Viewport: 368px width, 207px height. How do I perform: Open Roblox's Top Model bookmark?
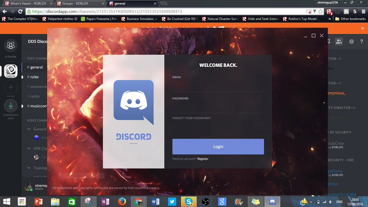click(x=301, y=19)
